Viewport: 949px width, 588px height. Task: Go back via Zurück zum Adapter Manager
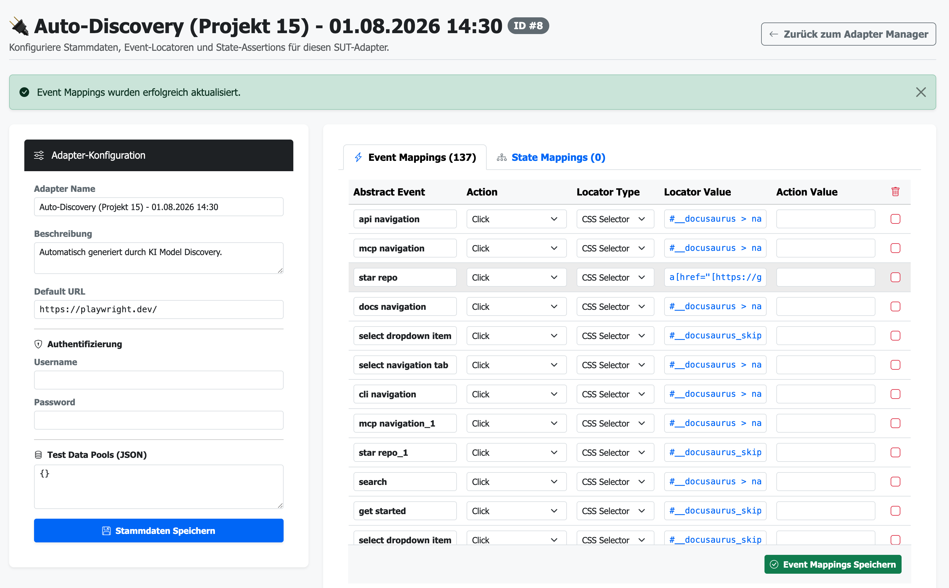[x=848, y=34]
